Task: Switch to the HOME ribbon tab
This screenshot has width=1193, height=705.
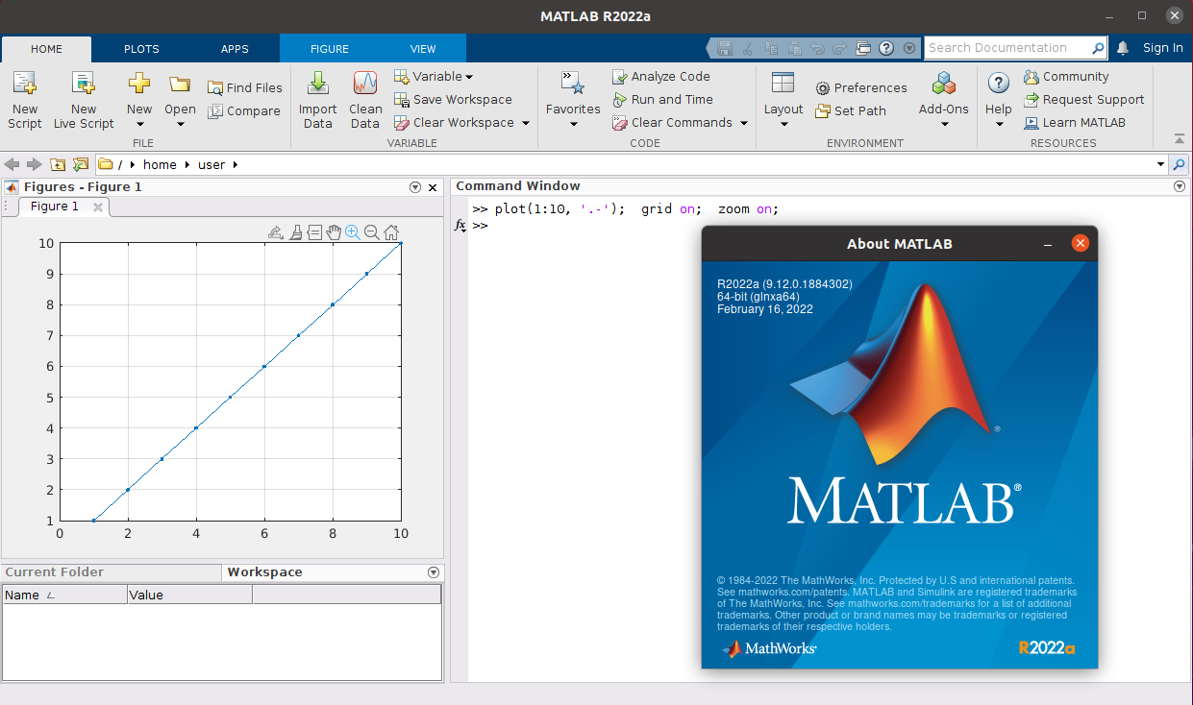Action: 46,49
